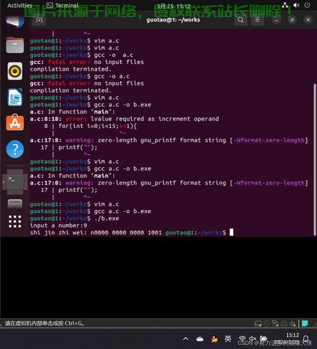
Task: Click the VMware sound card status icon
Action: [292, 324]
